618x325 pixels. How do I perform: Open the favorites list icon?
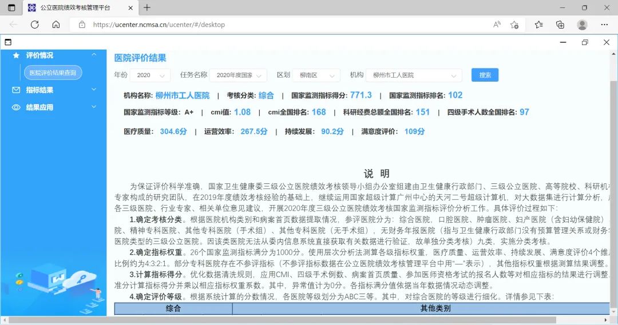point(538,25)
